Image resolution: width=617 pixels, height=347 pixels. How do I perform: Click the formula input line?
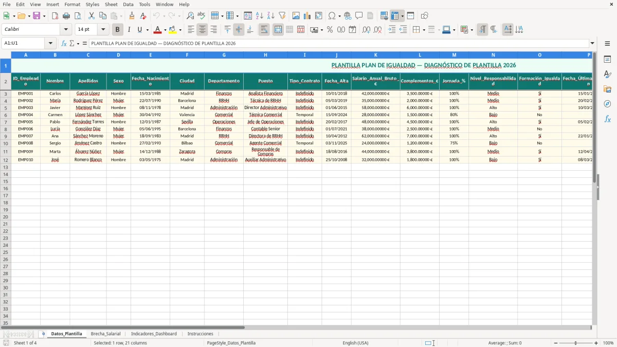point(339,43)
